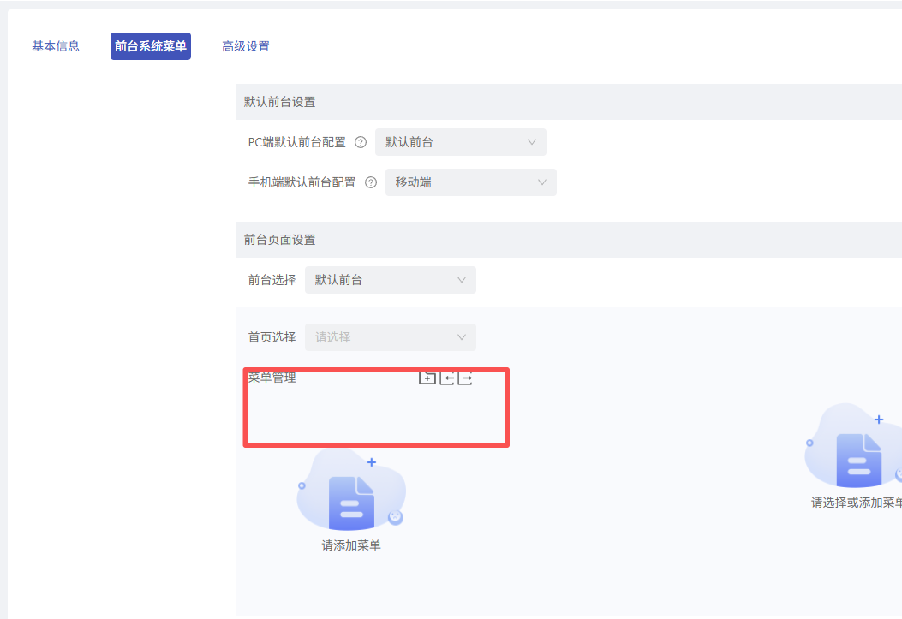Go to the 高级设置 tab
Image resolution: width=902 pixels, height=619 pixels.
pyautogui.click(x=246, y=46)
